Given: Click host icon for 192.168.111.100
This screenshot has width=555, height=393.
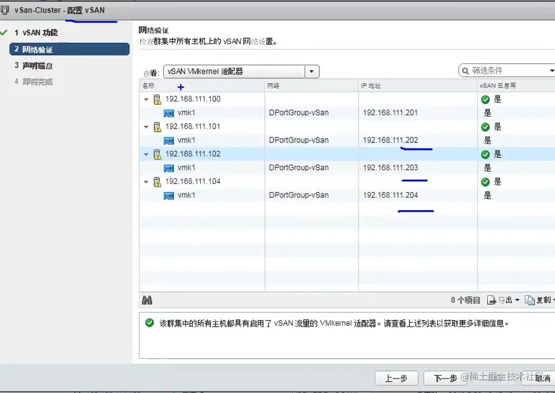Looking at the screenshot, I should [157, 99].
